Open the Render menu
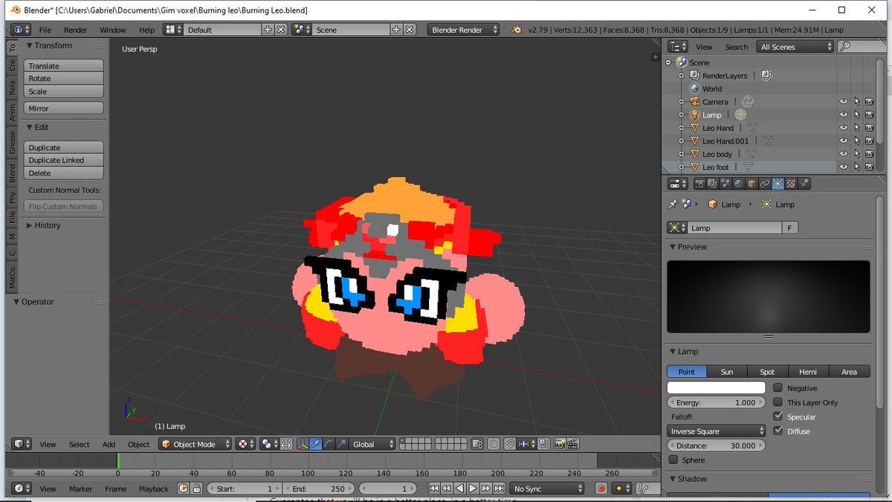 pos(75,30)
